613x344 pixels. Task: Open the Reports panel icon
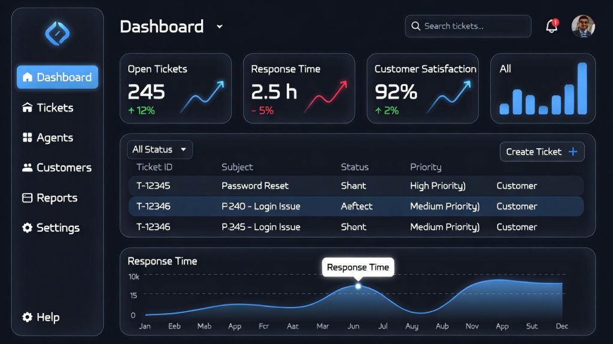click(x=27, y=198)
